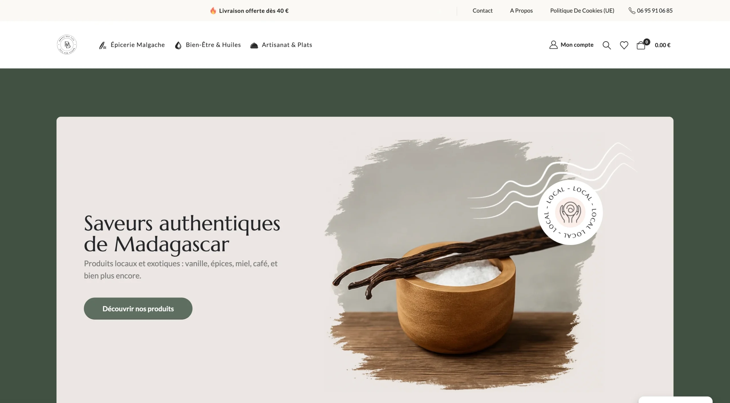
Task: Click the LOCAL circular badge
Action: (x=570, y=212)
